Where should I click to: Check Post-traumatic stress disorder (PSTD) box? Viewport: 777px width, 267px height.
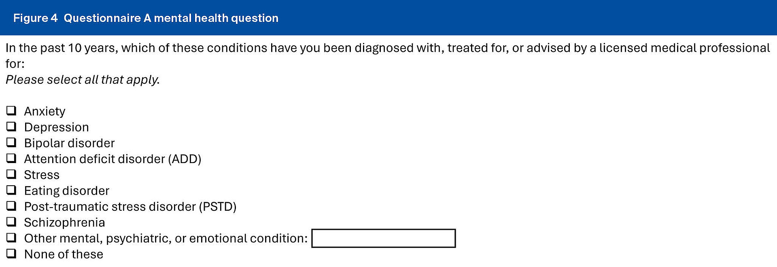11,206
